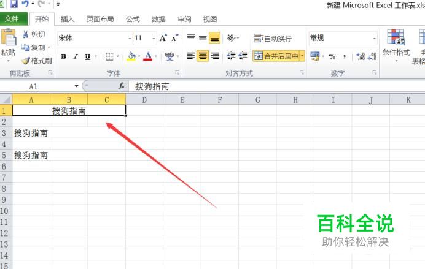Screen dimensions: 425x269
Task: Click the 粘贴 paste clipboard icon
Action: (9, 37)
